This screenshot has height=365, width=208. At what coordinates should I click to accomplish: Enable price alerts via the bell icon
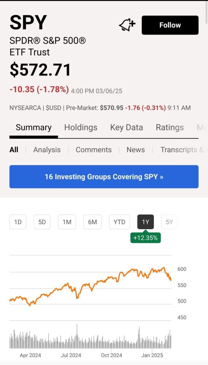coord(127,24)
